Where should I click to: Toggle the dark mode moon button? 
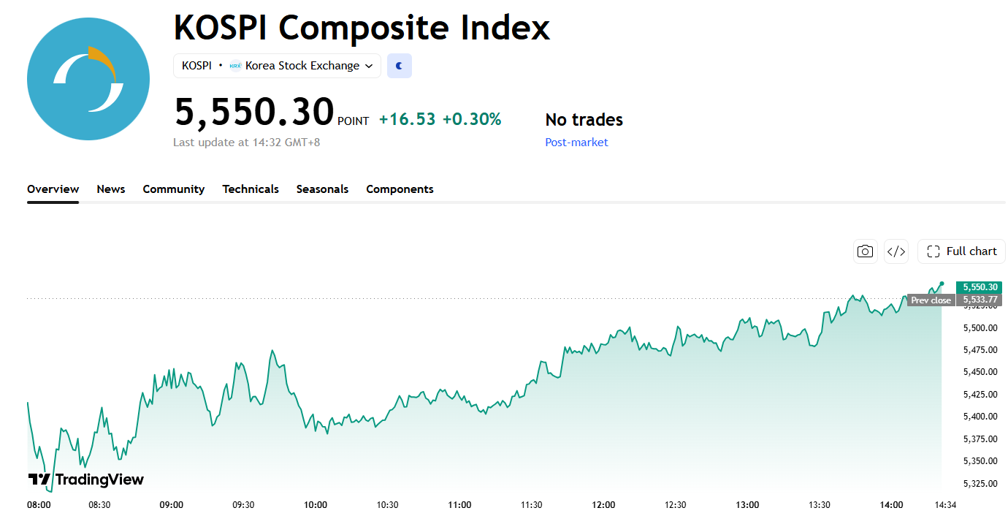(x=400, y=66)
